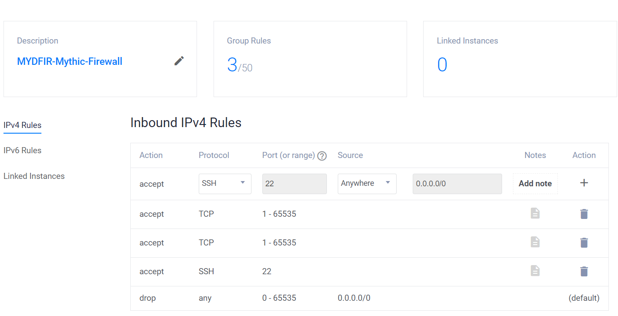This screenshot has width=618, height=316.
Task: Click the 0.0.0.0/0 source address field
Action: 457,184
